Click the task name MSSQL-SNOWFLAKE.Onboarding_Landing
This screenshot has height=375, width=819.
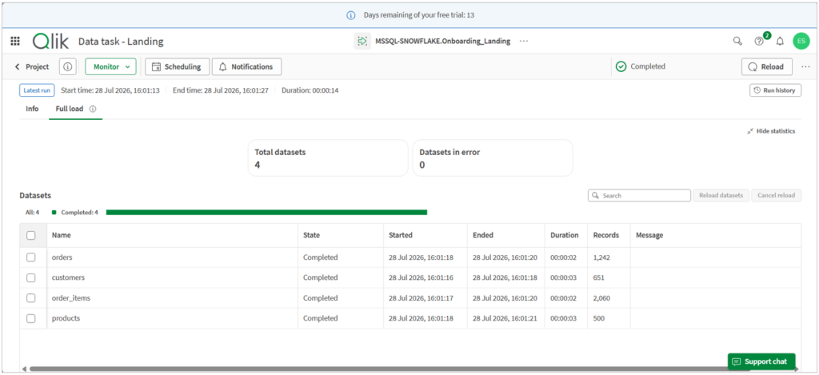click(x=442, y=41)
